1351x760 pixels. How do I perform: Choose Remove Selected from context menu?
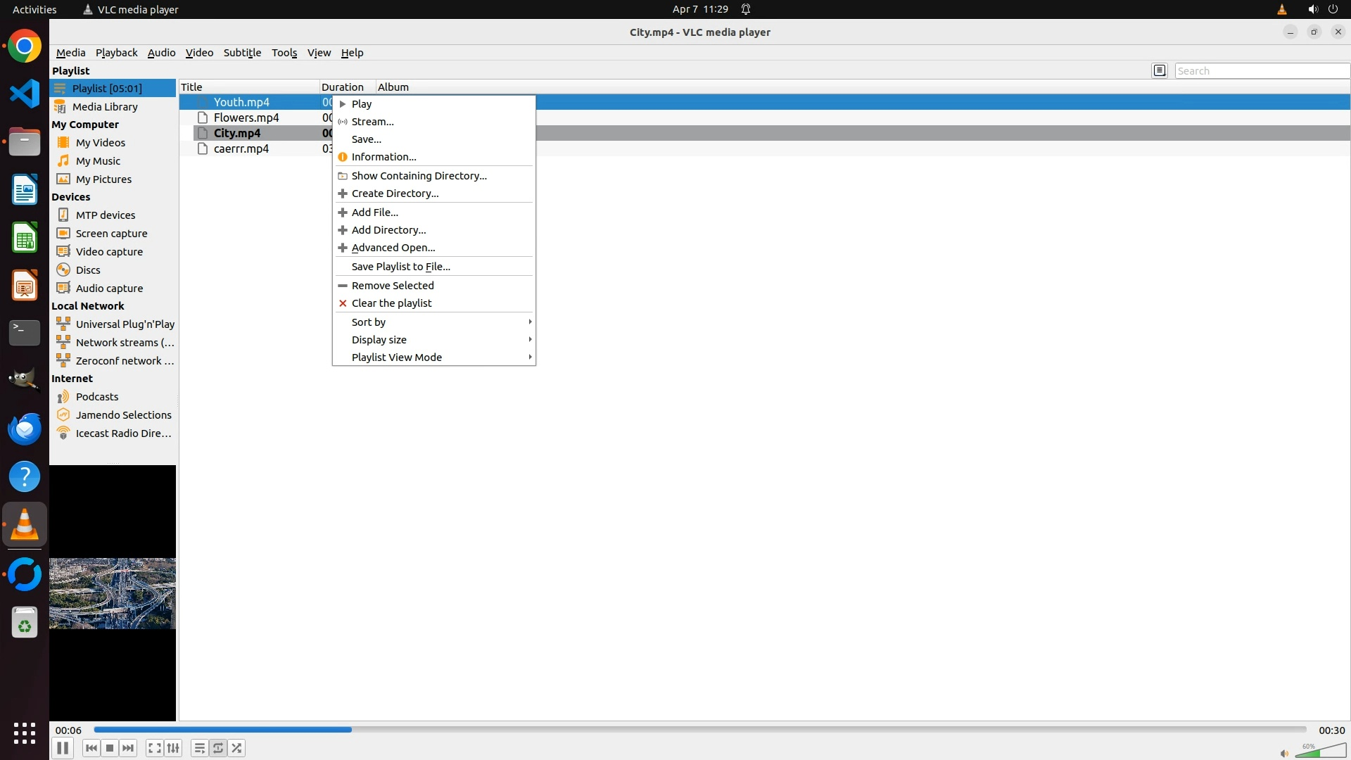(x=393, y=285)
